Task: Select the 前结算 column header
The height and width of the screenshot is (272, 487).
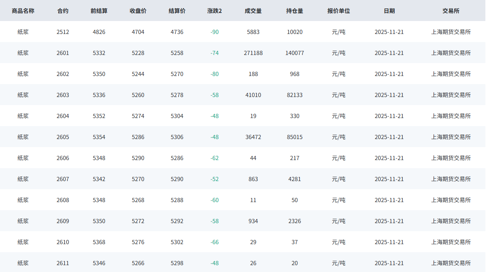Action: tap(99, 11)
